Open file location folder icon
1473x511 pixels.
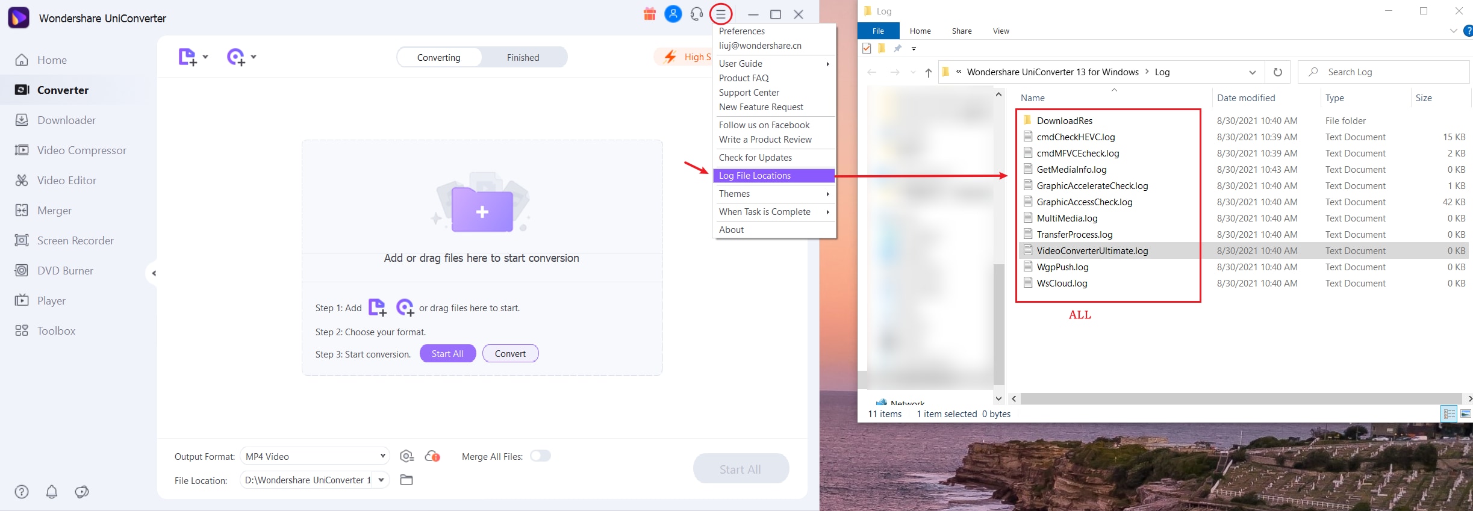click(406, 480)
